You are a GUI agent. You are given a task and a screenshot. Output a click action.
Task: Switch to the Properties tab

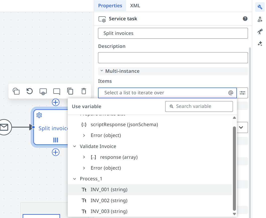click(x=110, y=6)
